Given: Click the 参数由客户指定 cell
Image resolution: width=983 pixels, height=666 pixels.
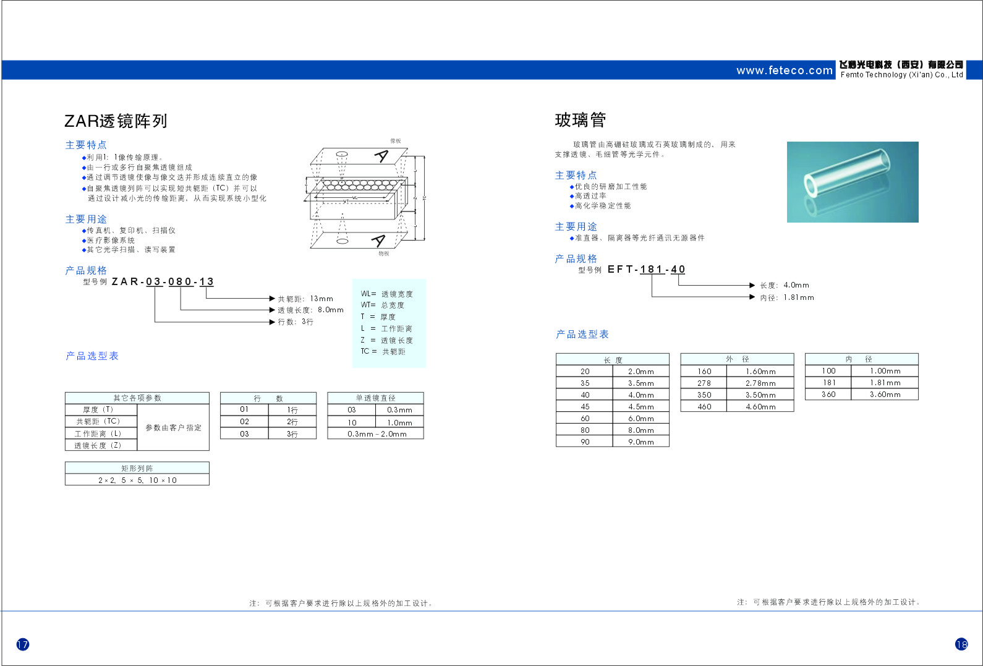Looking at the screenshot, I should point(173,427).
